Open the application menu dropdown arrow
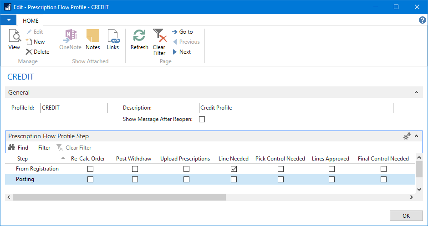Viewport: 428px width, 226px height. click(8, 20)
